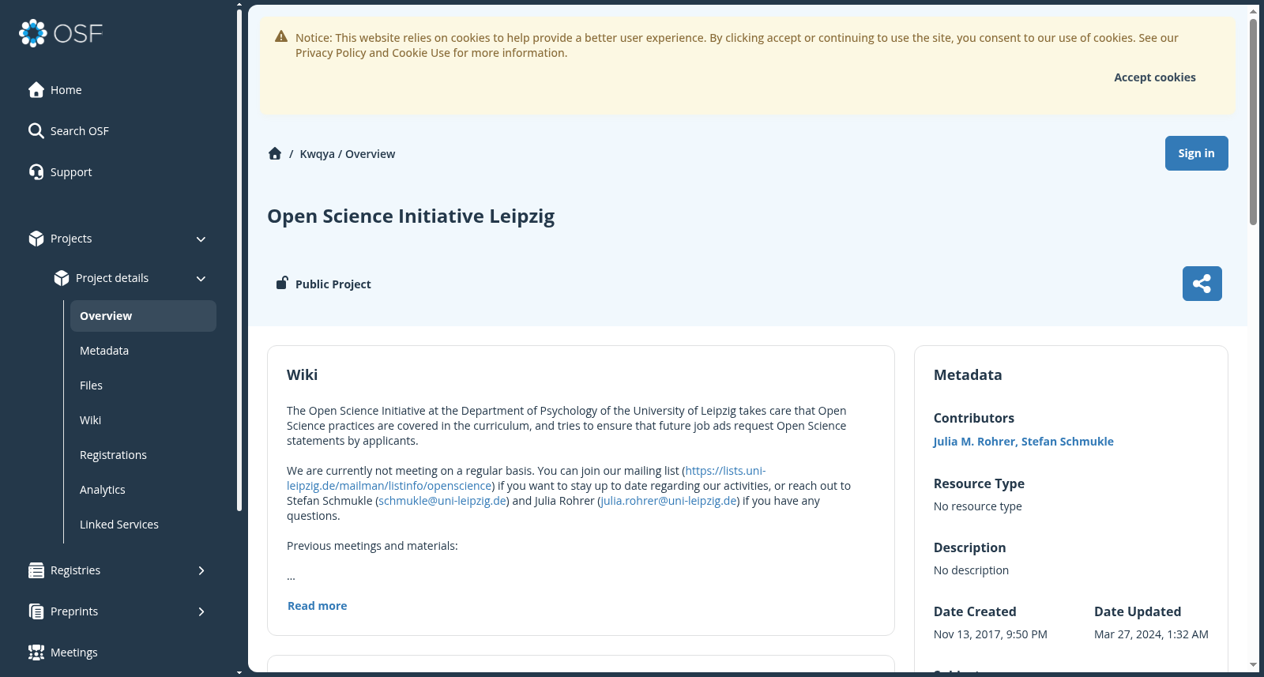Click the Open Science Initiative Leipzig title
The image size is (1264, 677).
pyautogui.click(x=411, y=216)
